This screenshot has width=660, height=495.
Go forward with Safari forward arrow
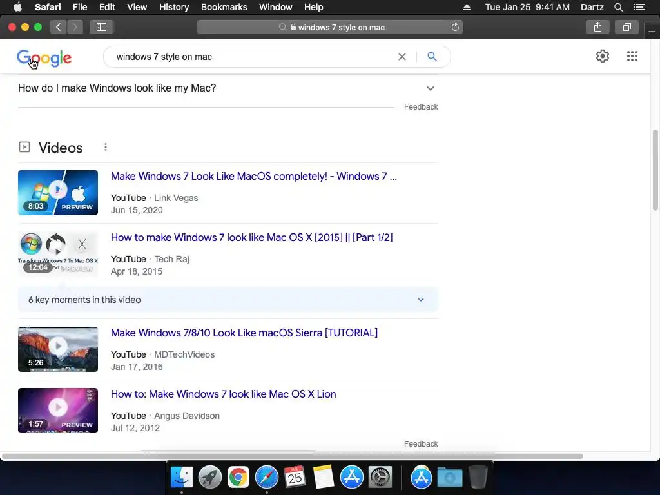point(75,27)
